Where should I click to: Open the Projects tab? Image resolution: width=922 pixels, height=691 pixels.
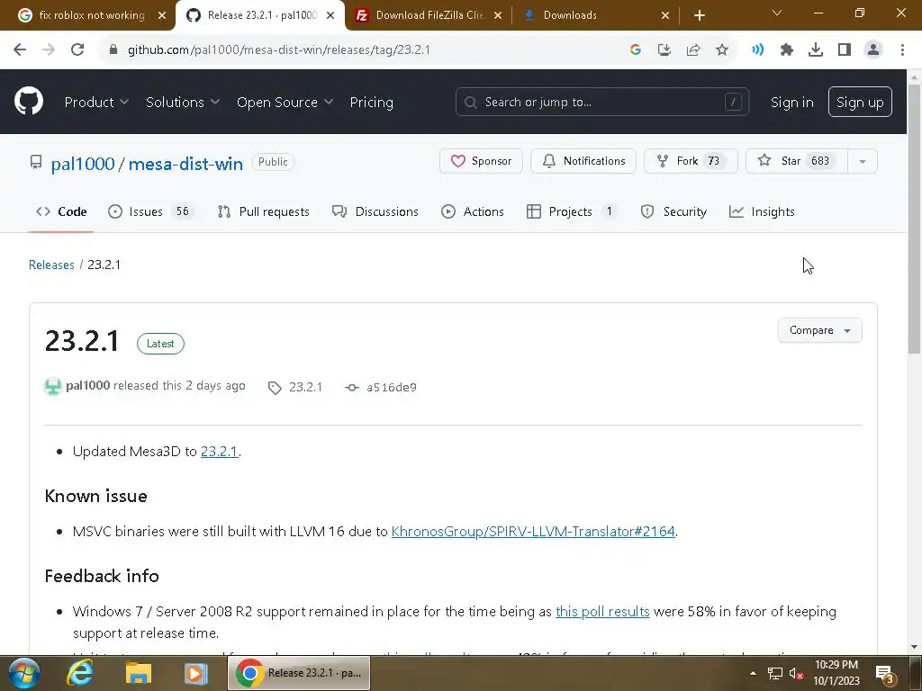pyautogui.click(x=572, y=211)
